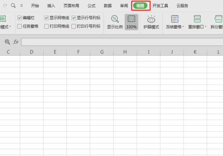Reset zoom with the 100% button

131,22
